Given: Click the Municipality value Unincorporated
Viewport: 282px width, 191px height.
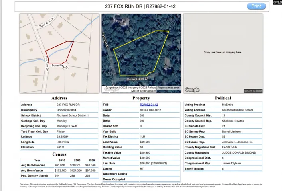Looking at the screenshot, I should pyautogui.click(x=66, y=110).
